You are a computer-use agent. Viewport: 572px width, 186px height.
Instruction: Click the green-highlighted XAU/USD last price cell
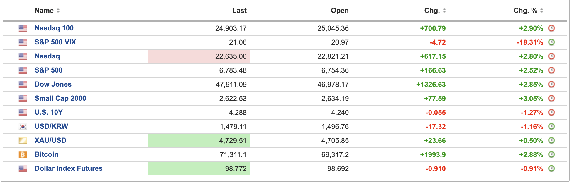(199, 141)
